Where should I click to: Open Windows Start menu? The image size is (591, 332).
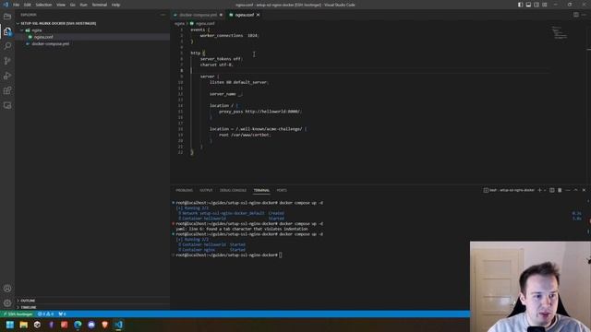(10, 325)
